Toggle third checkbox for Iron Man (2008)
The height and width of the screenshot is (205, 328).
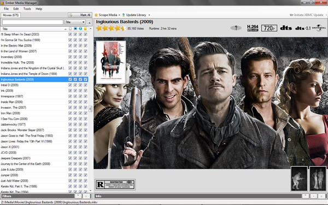(x=80, y=113)
